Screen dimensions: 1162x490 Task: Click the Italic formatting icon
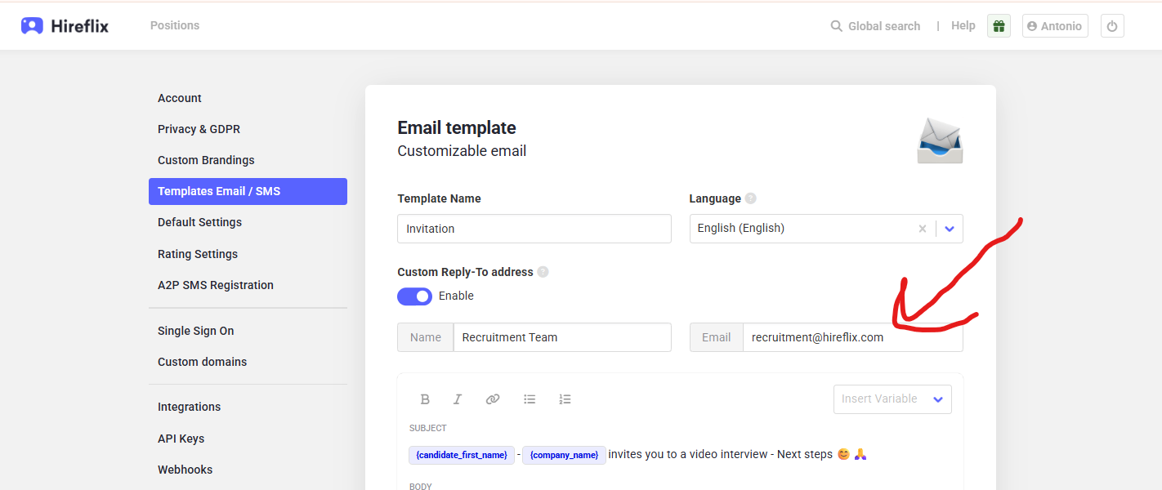point(458,399)
